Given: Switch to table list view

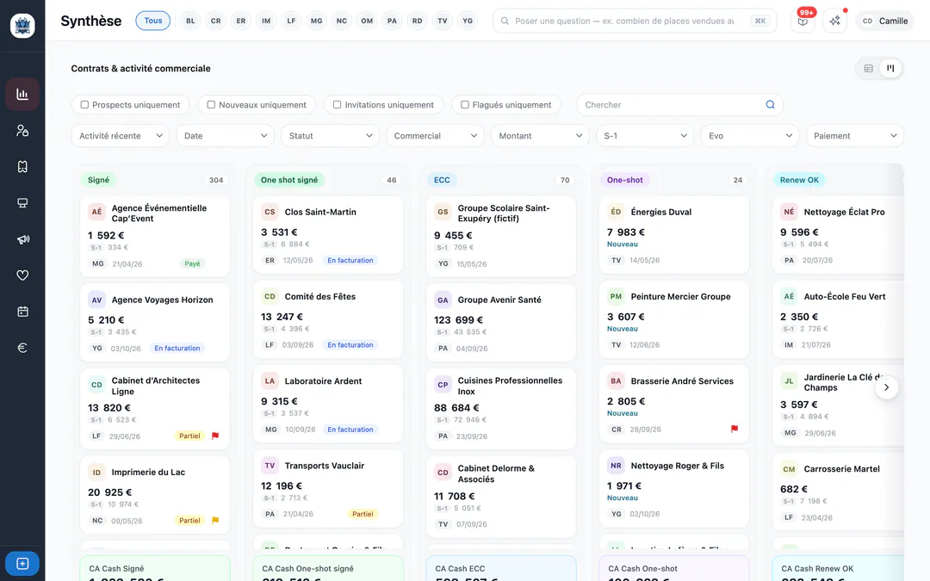Looking at the screenshot, I should [x=868, y=69].
